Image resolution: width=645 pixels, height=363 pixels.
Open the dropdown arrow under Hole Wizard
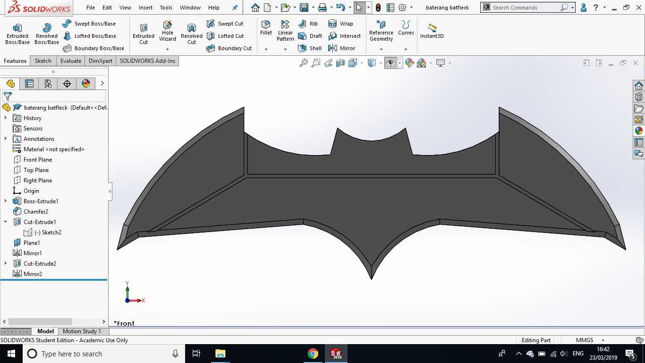pyautogui.click(x=168, y=49)
